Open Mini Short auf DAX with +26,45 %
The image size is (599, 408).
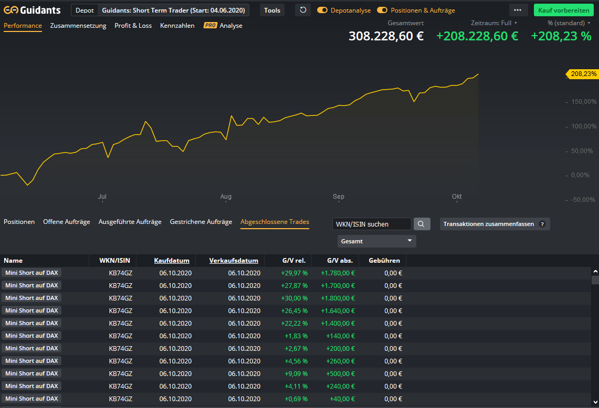click(x=31, y=310)
